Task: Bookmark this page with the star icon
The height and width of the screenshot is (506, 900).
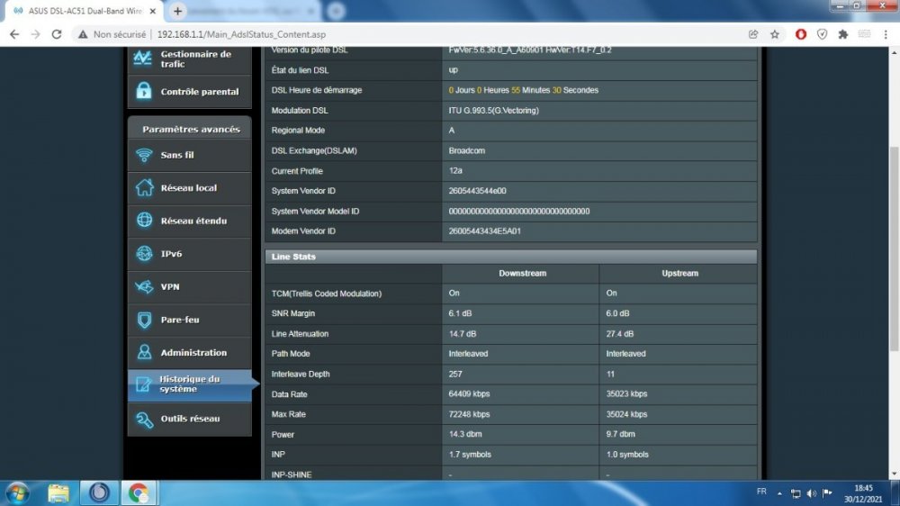Action: (x=775, y=34)
